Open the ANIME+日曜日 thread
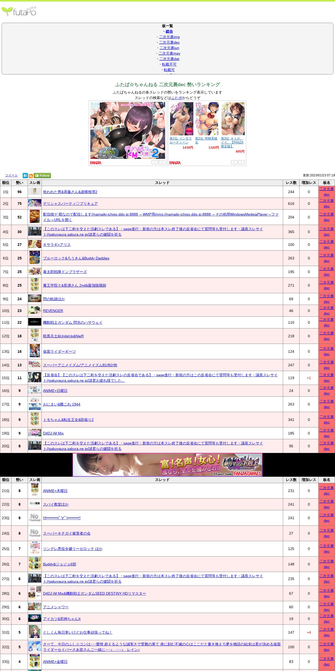This screenshot has width=335, height=671. [x=55, y=391]
